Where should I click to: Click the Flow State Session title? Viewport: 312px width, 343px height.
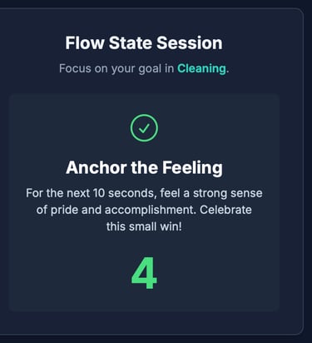click(144, 43)
